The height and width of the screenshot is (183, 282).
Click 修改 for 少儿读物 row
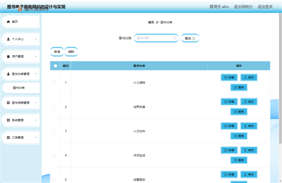click(x=249, y=78)
